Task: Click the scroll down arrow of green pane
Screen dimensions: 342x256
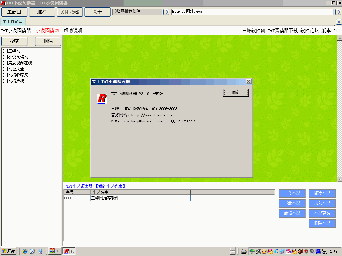Action: pyautogui.click(x=340, y=179)
